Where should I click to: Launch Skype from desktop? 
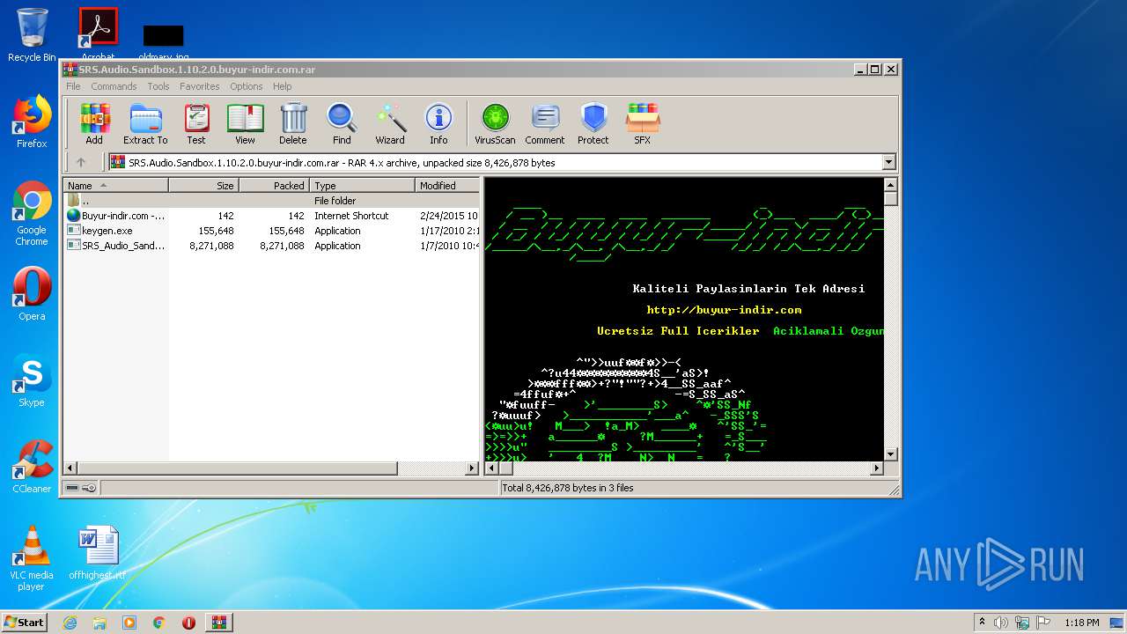(32, 380)
